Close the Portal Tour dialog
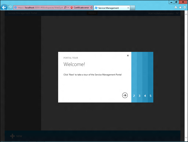This screenshot has height=142, width=188. (x=128, y=55)
